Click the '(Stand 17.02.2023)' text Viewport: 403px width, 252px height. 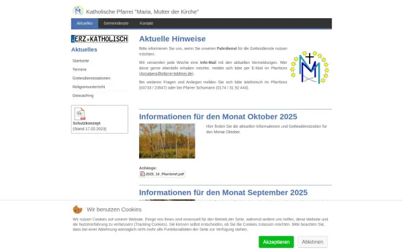(x=89, y=129)
